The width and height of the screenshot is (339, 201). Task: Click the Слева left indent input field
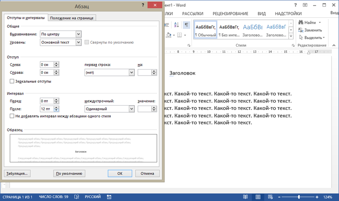47,64
